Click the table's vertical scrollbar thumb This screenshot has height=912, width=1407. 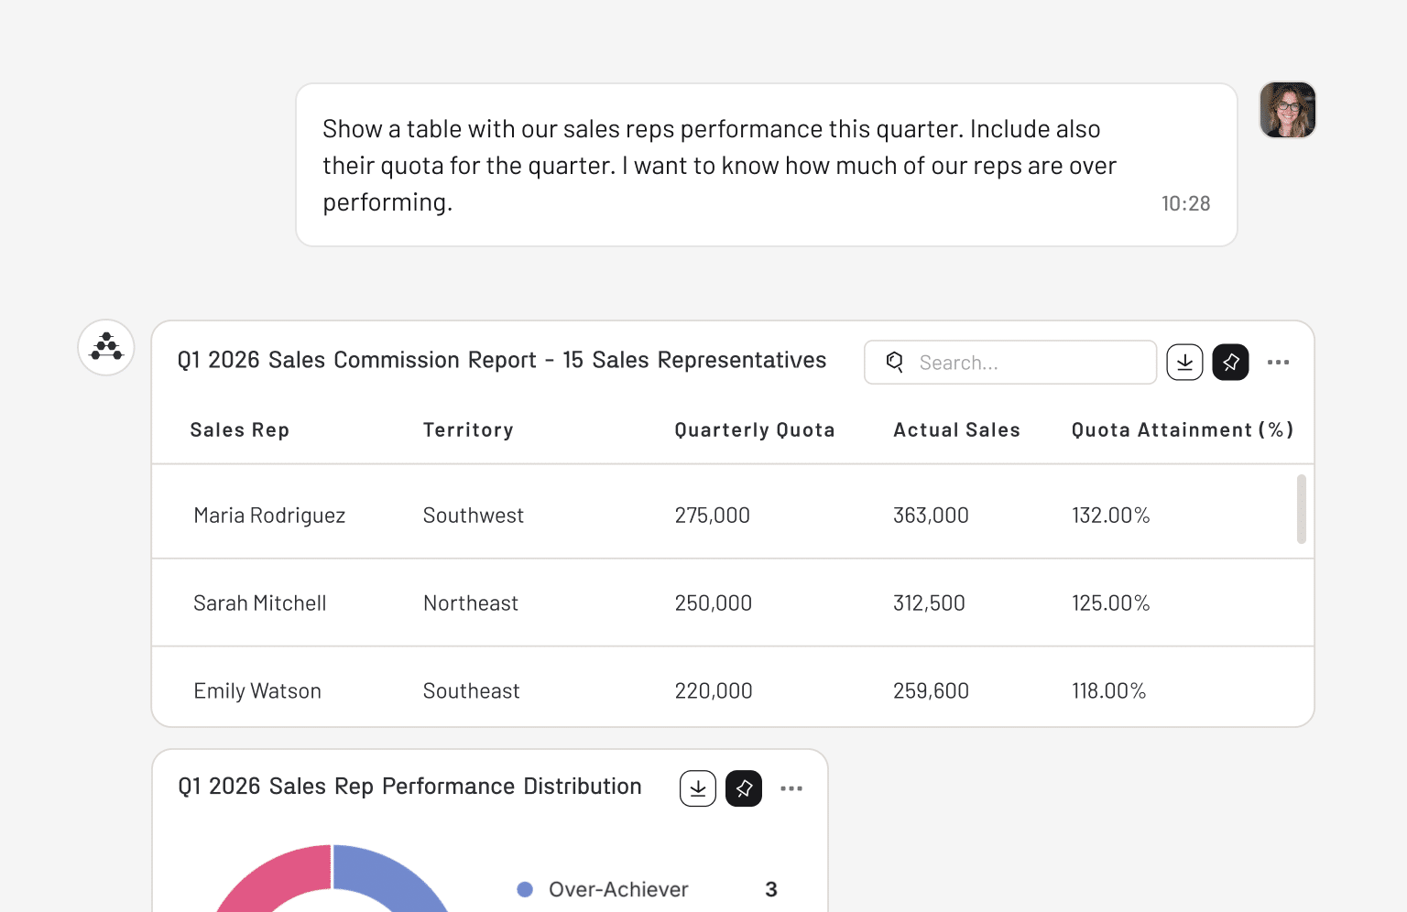[x=1302, y=509]
